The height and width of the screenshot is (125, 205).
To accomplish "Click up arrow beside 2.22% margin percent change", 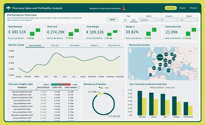I will coord(150,38).
